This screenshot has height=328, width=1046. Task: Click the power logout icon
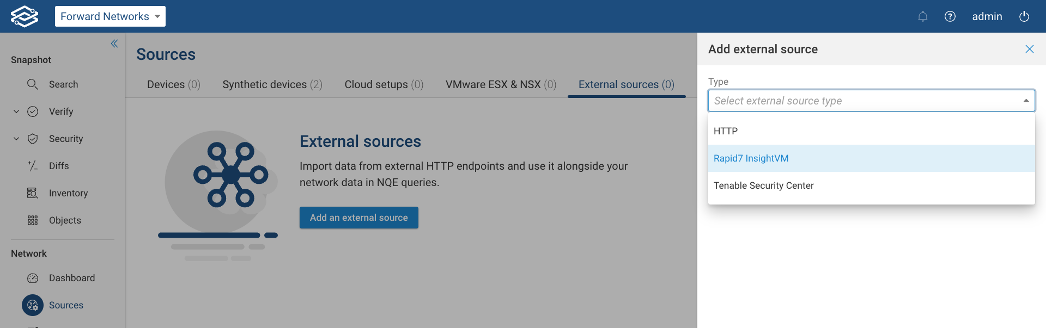point(1024,16)
